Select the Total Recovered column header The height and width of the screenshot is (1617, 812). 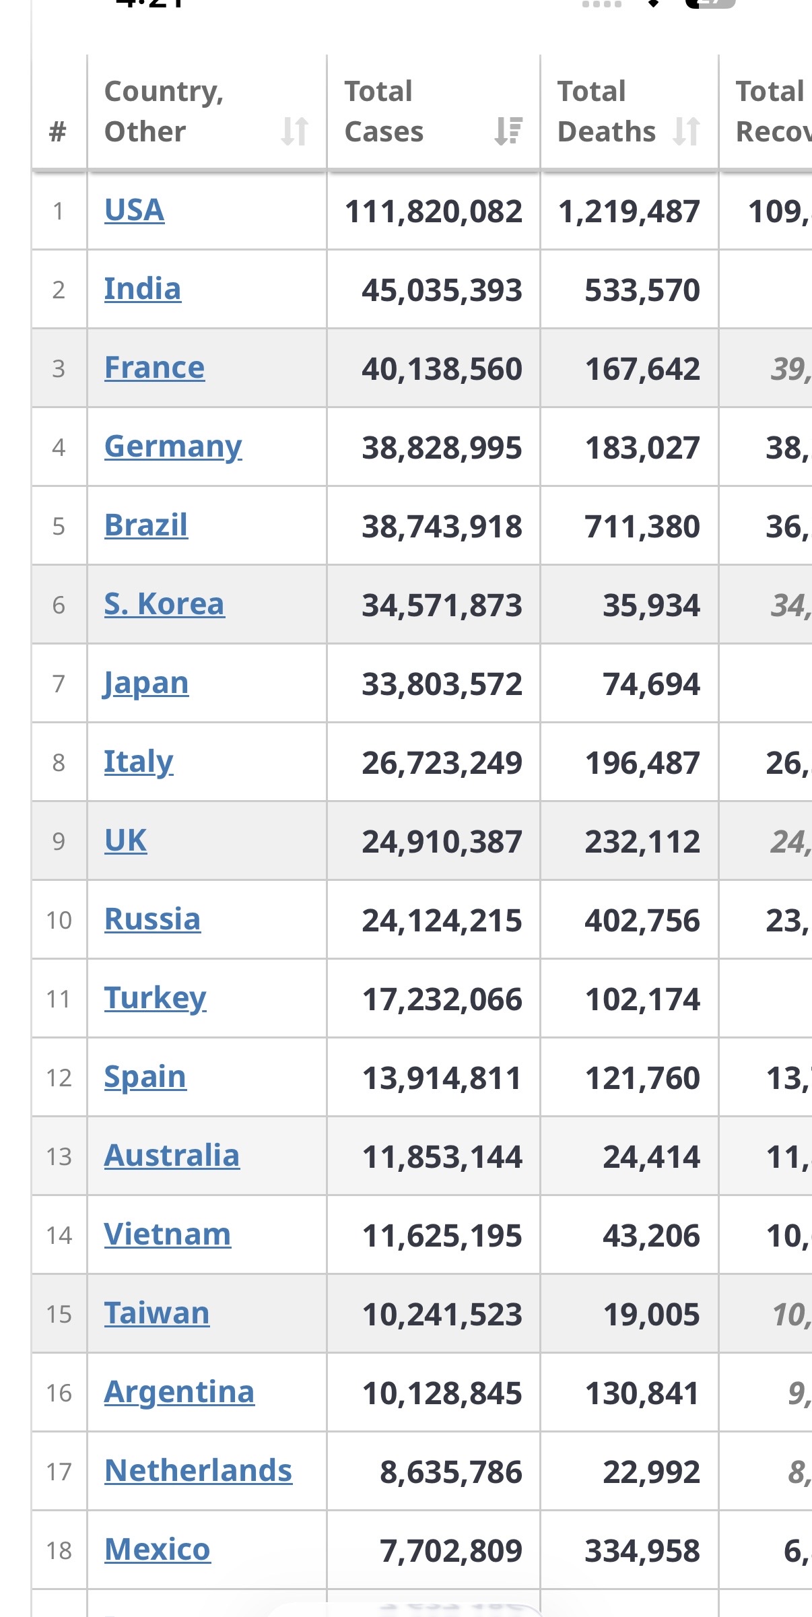click(766, 112)
